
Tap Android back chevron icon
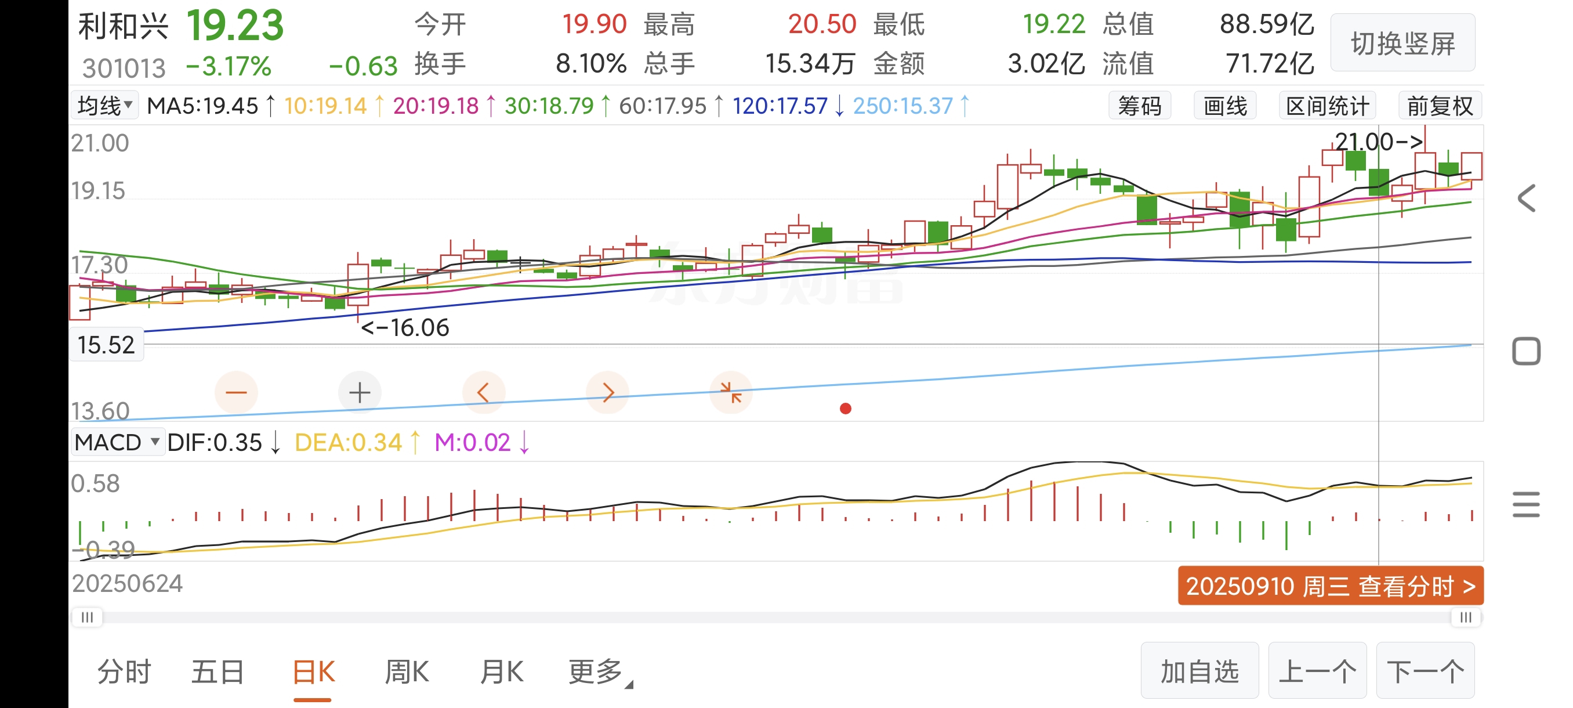pos(1526,198)
